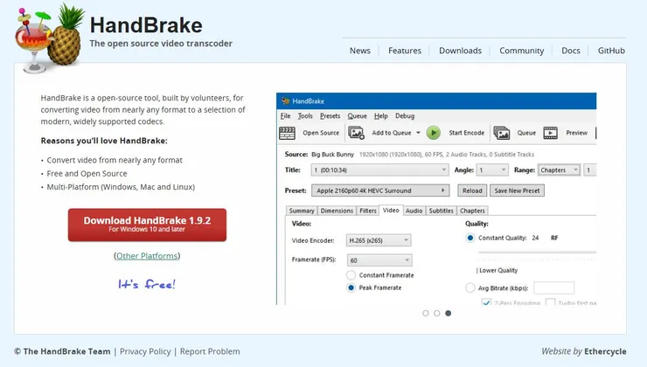Switch to the Chapters tab
This screenshot has width=647, height=367.
(472, 211)
